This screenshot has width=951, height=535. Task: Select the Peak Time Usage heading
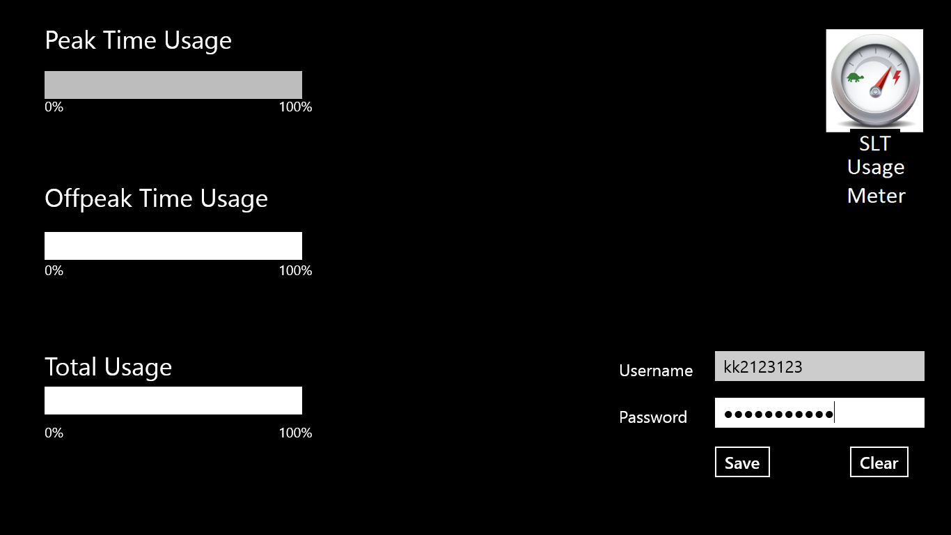[x=138, y=40]
